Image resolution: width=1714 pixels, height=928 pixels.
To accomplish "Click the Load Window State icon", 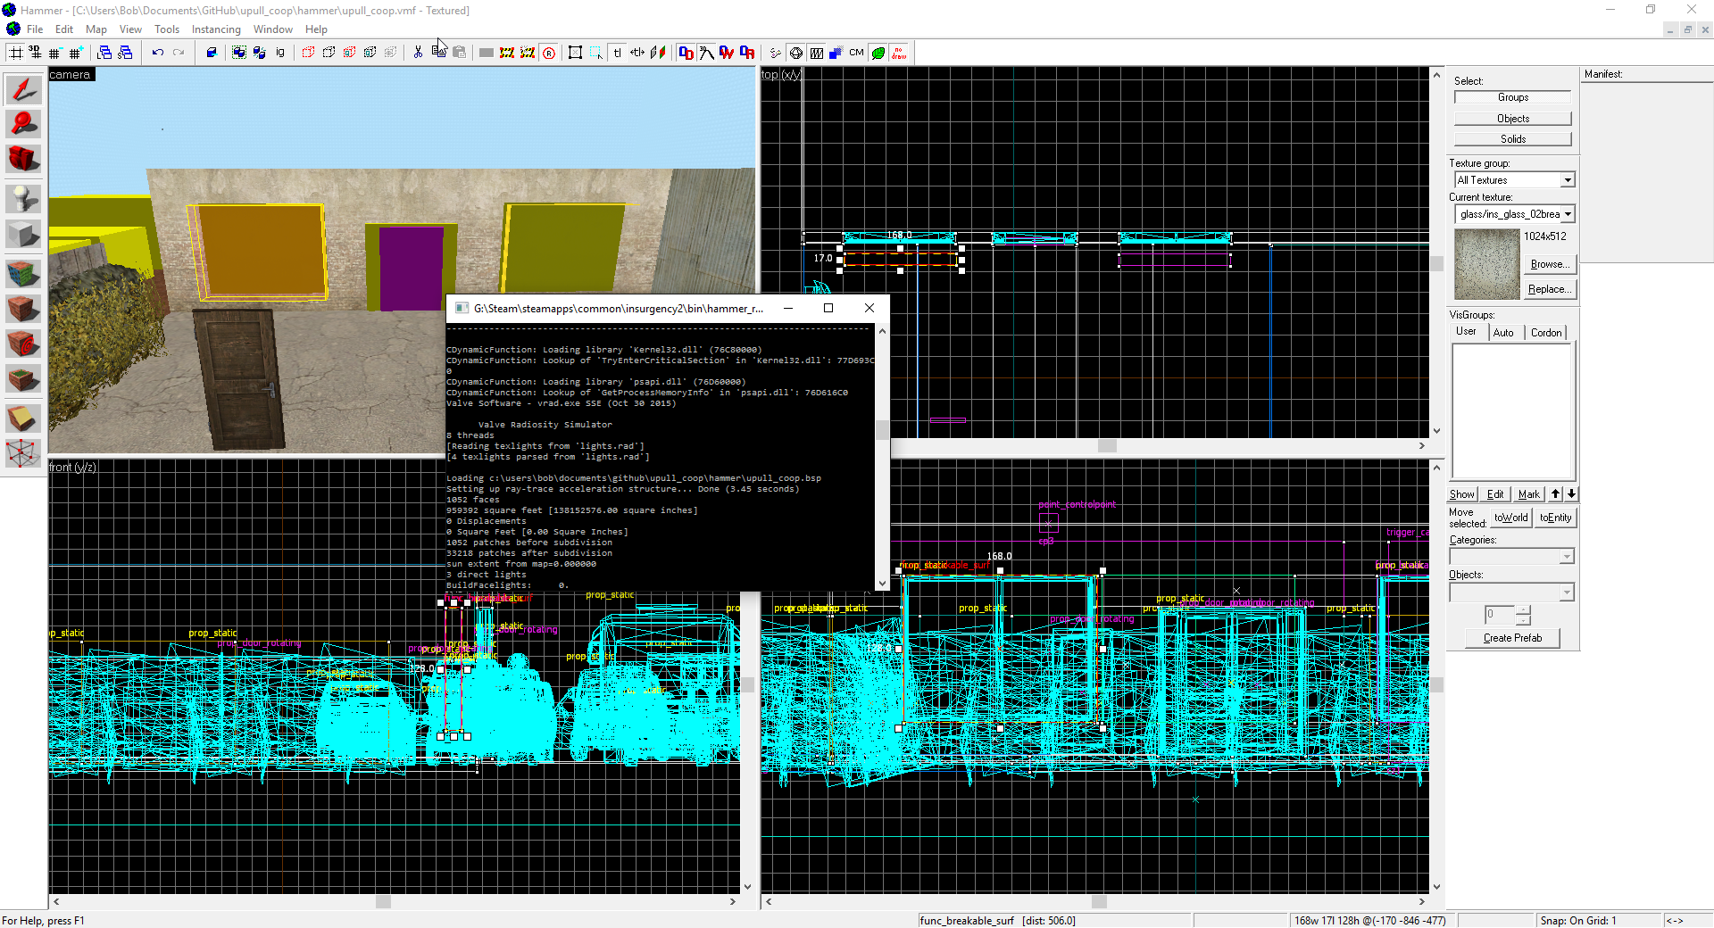I will pos(104,53).
